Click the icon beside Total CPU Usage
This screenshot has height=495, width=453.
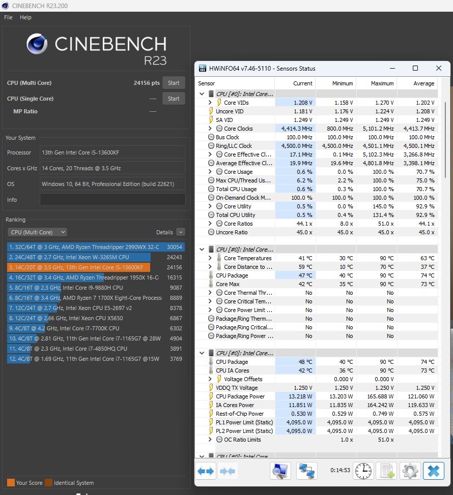211,189
